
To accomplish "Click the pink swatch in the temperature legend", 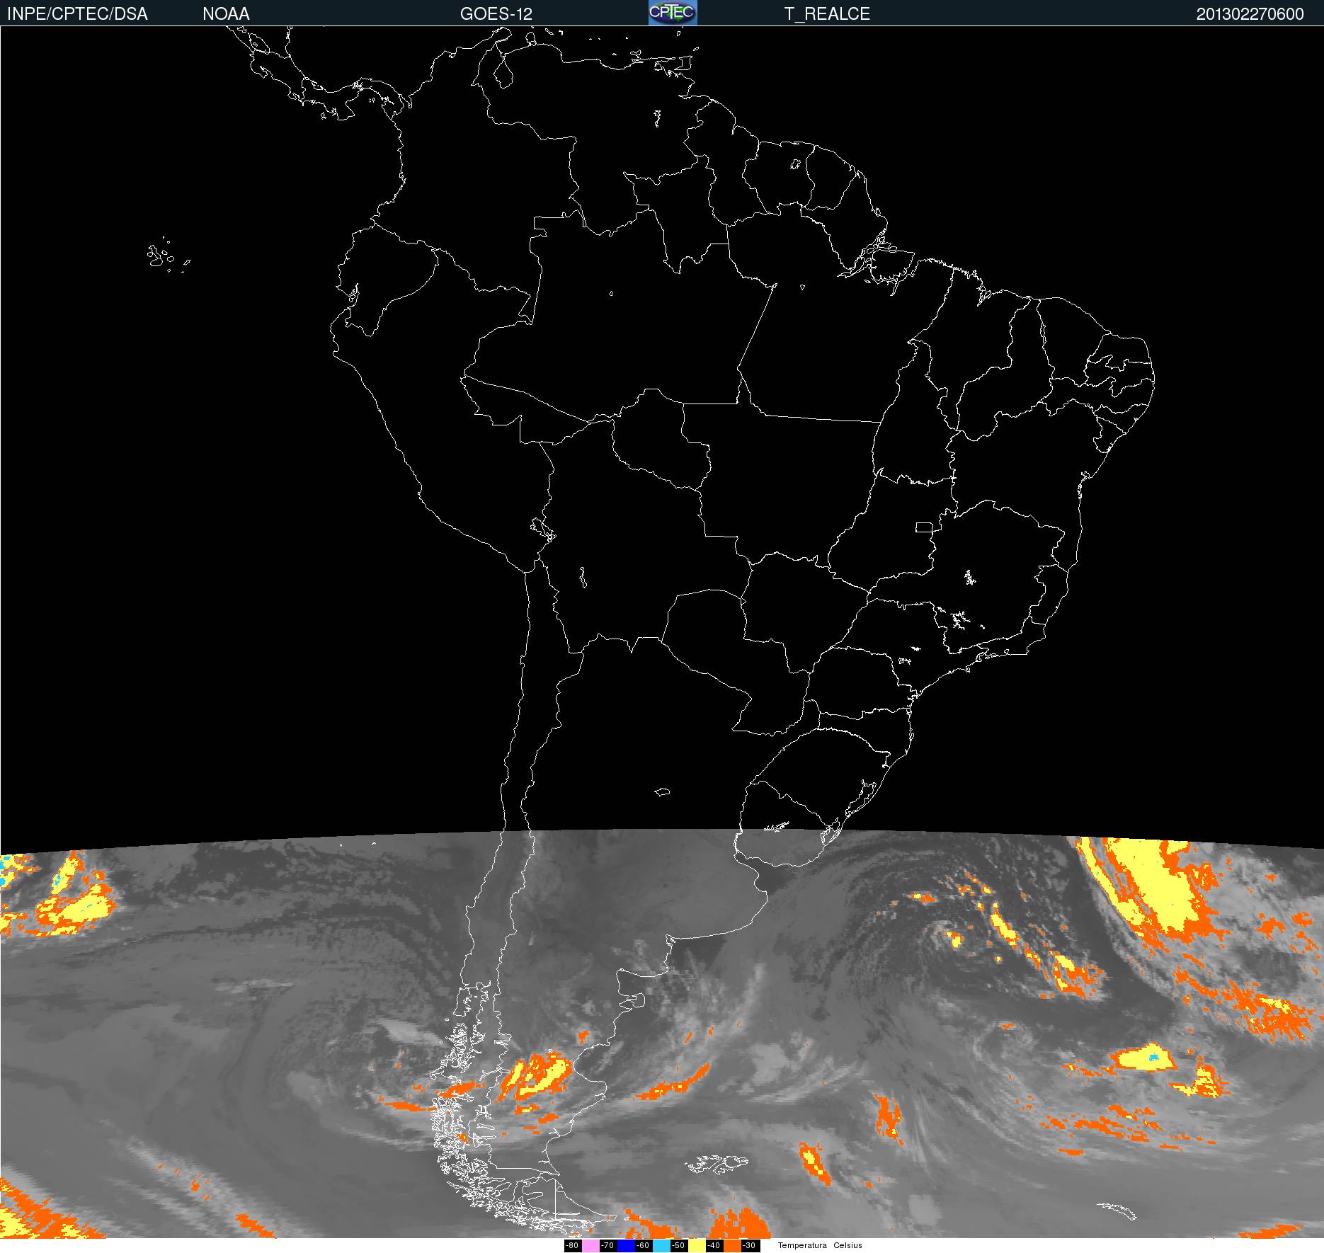I will point(590,1245).
